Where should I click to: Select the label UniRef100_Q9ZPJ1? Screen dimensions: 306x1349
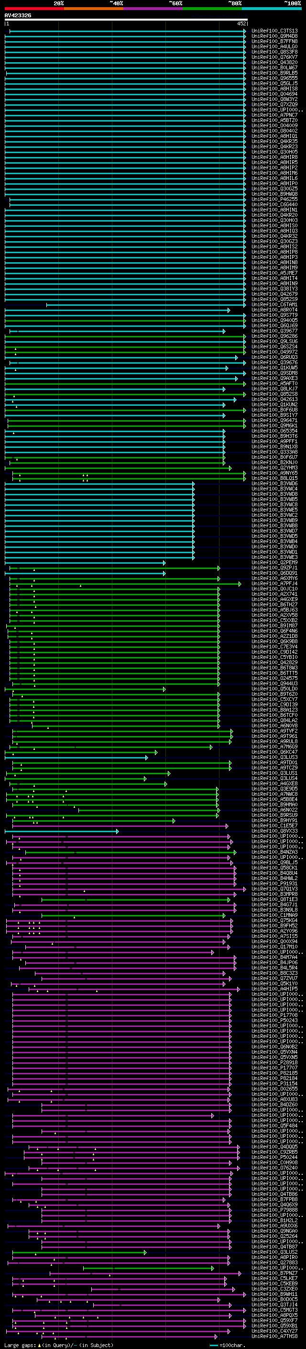pos(274,568)
